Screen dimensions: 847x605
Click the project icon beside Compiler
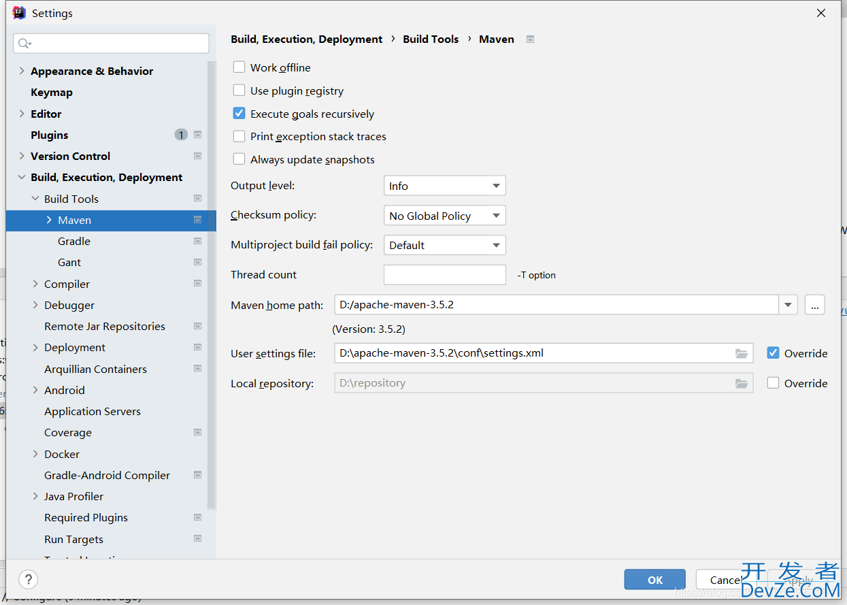point(197,283)
